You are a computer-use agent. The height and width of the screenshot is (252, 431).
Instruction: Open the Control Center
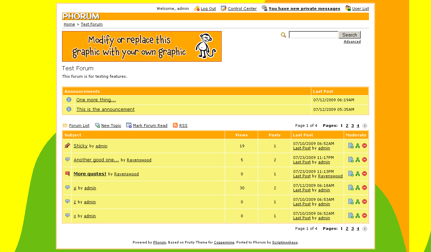(242, 9)
